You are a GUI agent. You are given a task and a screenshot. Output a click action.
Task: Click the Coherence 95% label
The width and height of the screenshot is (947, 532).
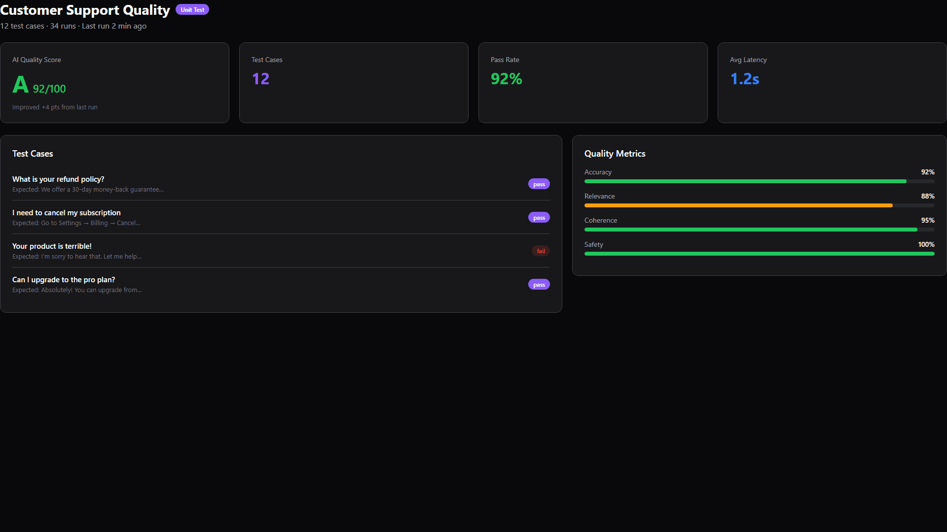pos(927,220)
